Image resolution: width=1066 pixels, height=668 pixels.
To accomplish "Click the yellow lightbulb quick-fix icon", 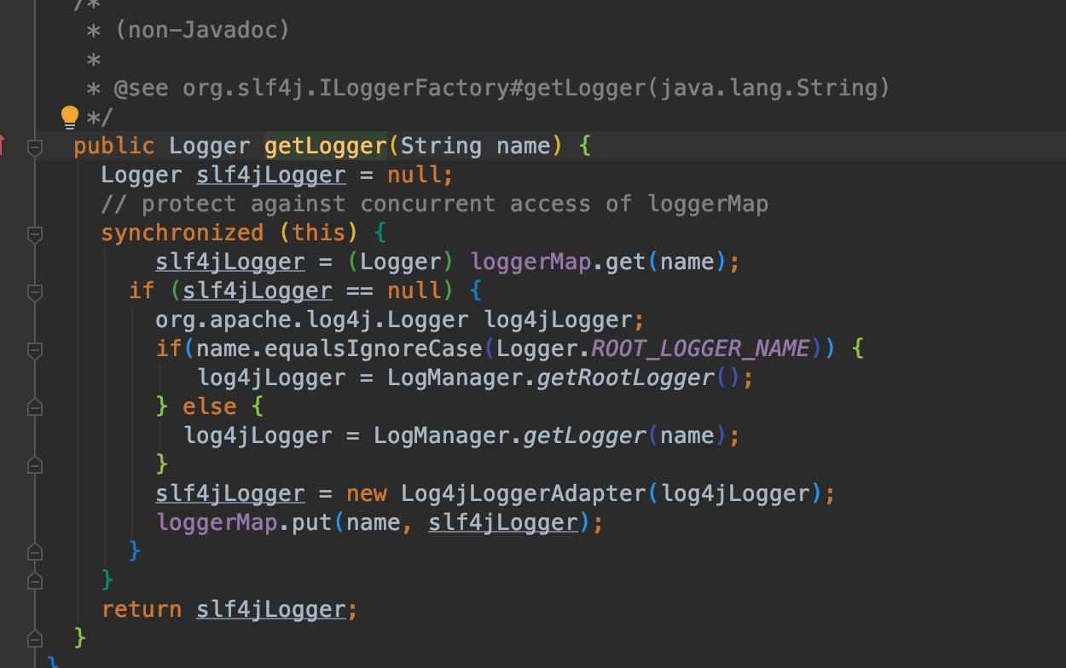I will [x=70, y=117].
